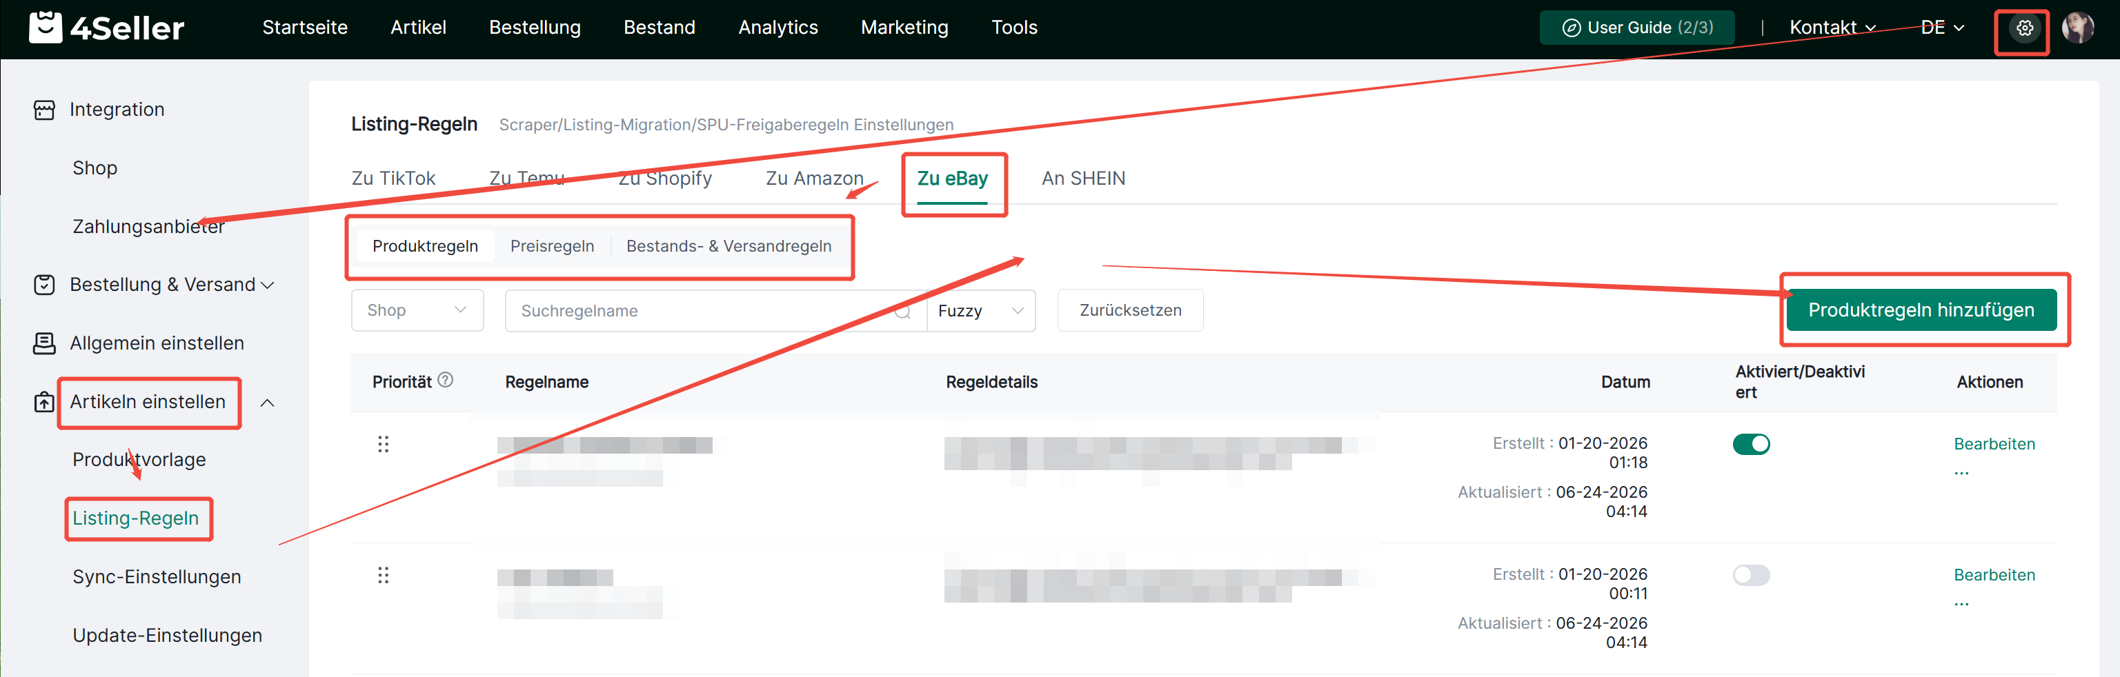Image resolution: width=2120 pixels, height=677 pixels.
Task: Open the Analytics menu
Action: coord(777,28)
